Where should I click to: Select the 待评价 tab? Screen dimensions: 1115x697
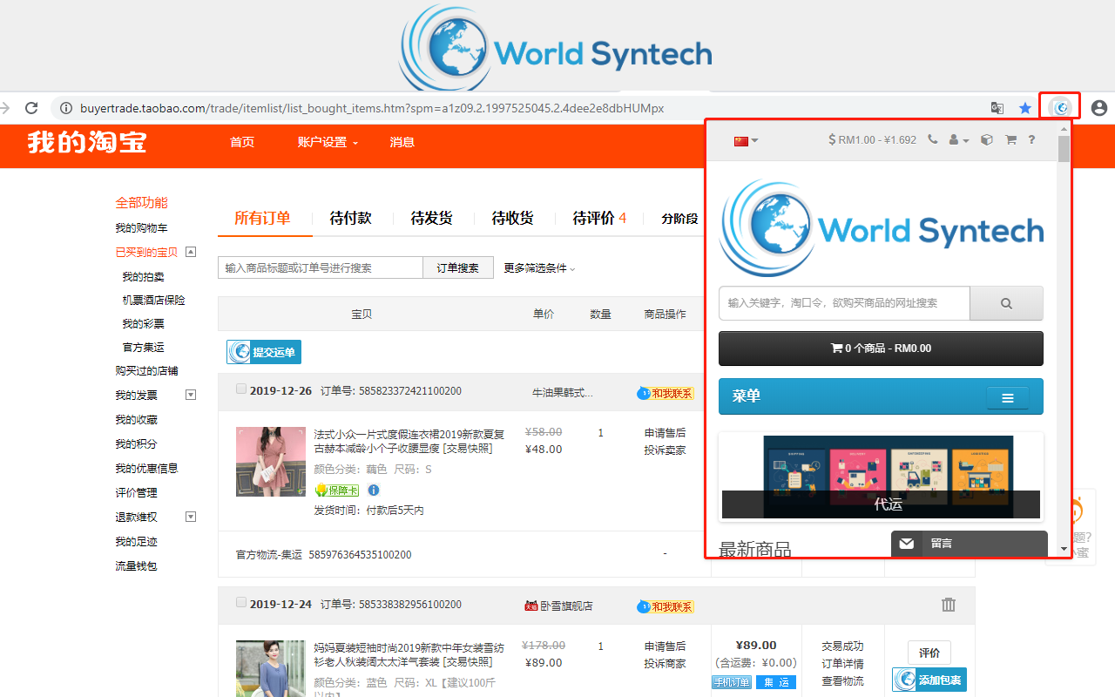[x=599, y=218]
